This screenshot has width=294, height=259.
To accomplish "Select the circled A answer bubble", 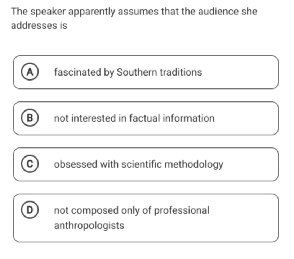I will click(x=30, y=72).
